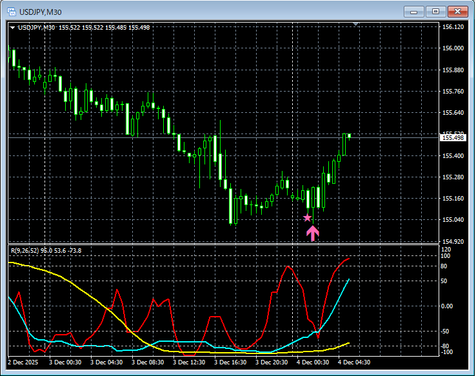Click the indicator scale value -80
This screenshot has width=476, height=376.
pyautogui.click(x=445, y=346)
